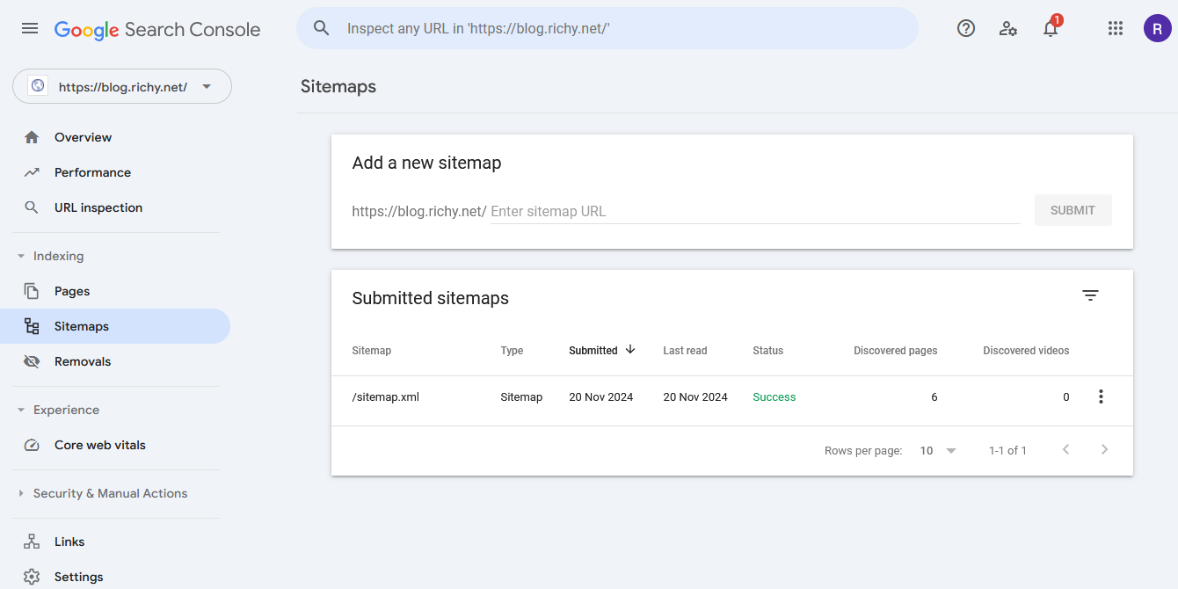Click the Removals crossed-eye icon

click(32, 361)
